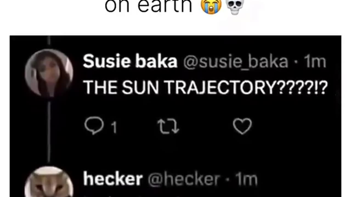This screenshot has height=197, width=351.
Task: Click the hecker display name
Action: click(113, 179)
